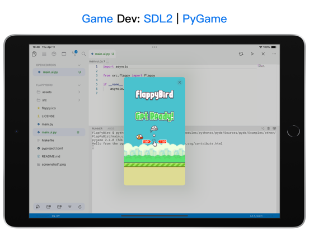The height and width of the screenshot is (231, 309).
Task: Run the script with the play icon
Action: (x=252, y=54)
